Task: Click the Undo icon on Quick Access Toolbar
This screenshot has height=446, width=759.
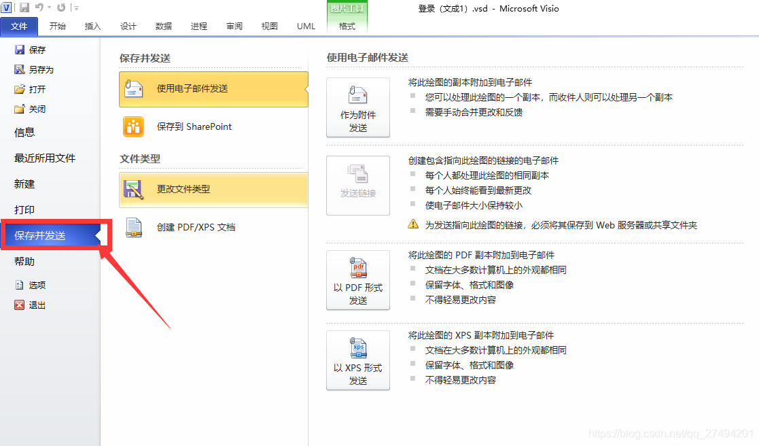Action: pos(41,7)
